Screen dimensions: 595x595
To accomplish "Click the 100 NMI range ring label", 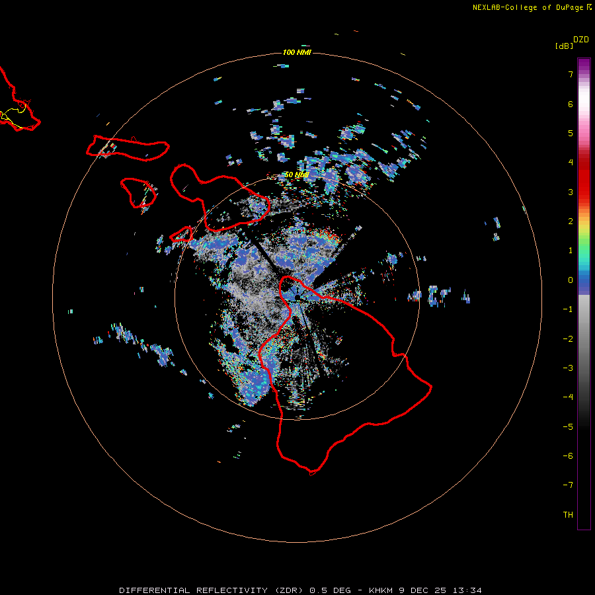I will (297, 52).
